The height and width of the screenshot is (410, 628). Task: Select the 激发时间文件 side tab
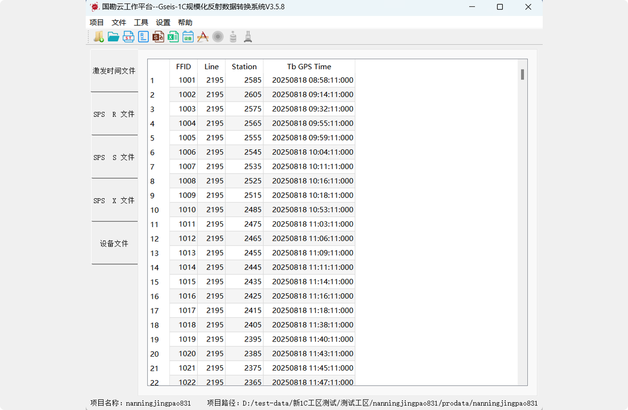(x=114, y=71)
